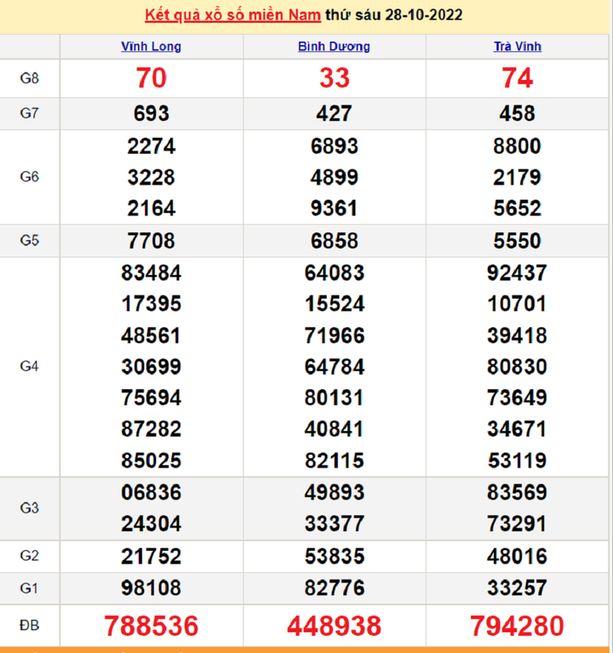The height and width of the screenshot is (653, 613).
Task: Click Vĩnh Long G8 number 70
Action: (151, 78)
